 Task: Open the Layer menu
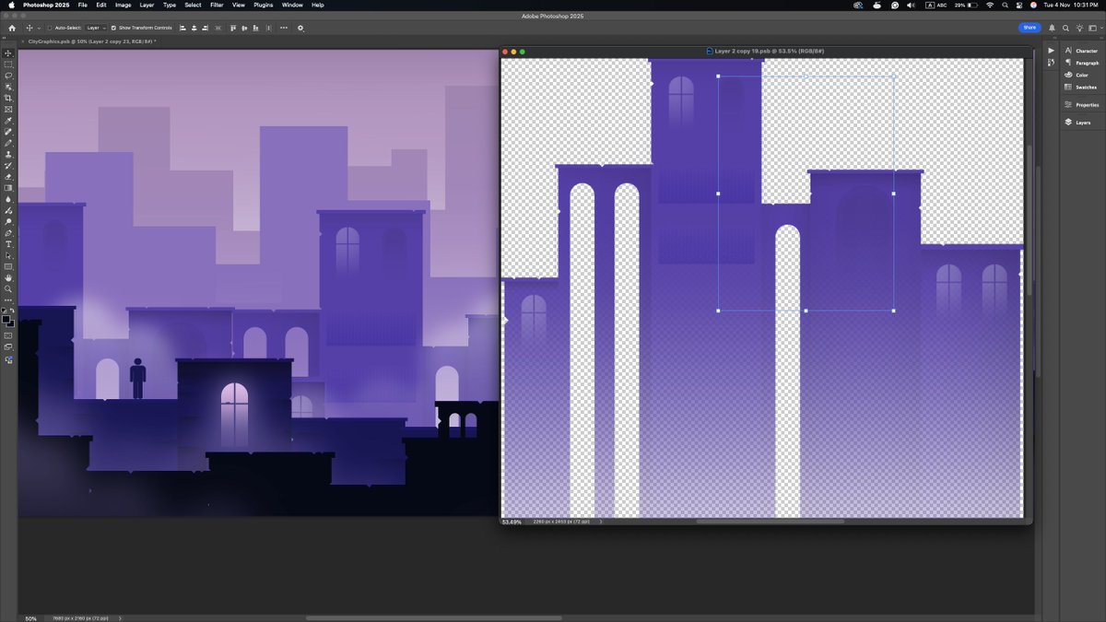(147, 5)
